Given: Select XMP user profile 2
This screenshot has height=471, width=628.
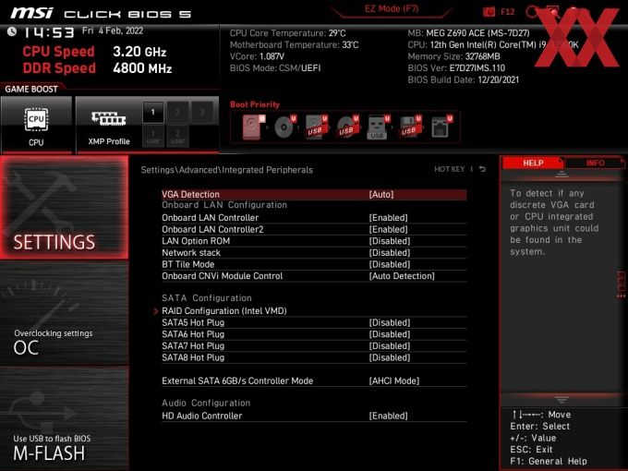Looking at the screenshot, I should pos(177,136).
